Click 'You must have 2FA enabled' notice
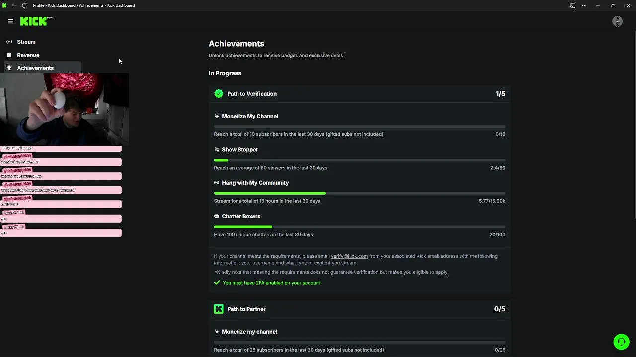Viewport: 636px width, 357px height. pyautogui.click(x=271, y=283)
